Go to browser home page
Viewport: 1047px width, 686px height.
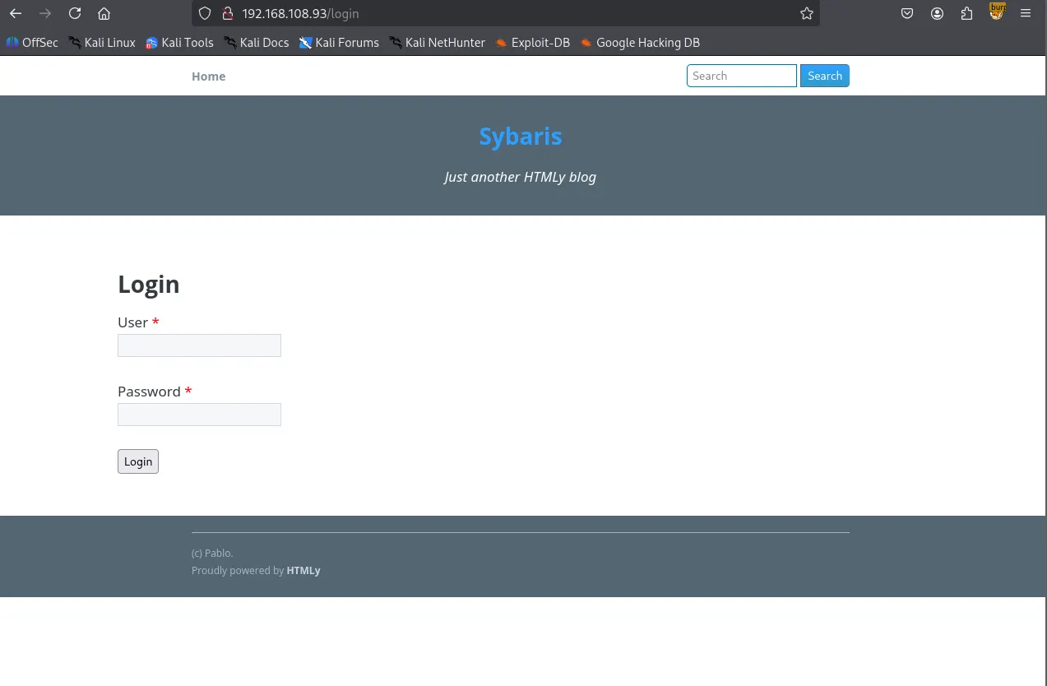104,13
